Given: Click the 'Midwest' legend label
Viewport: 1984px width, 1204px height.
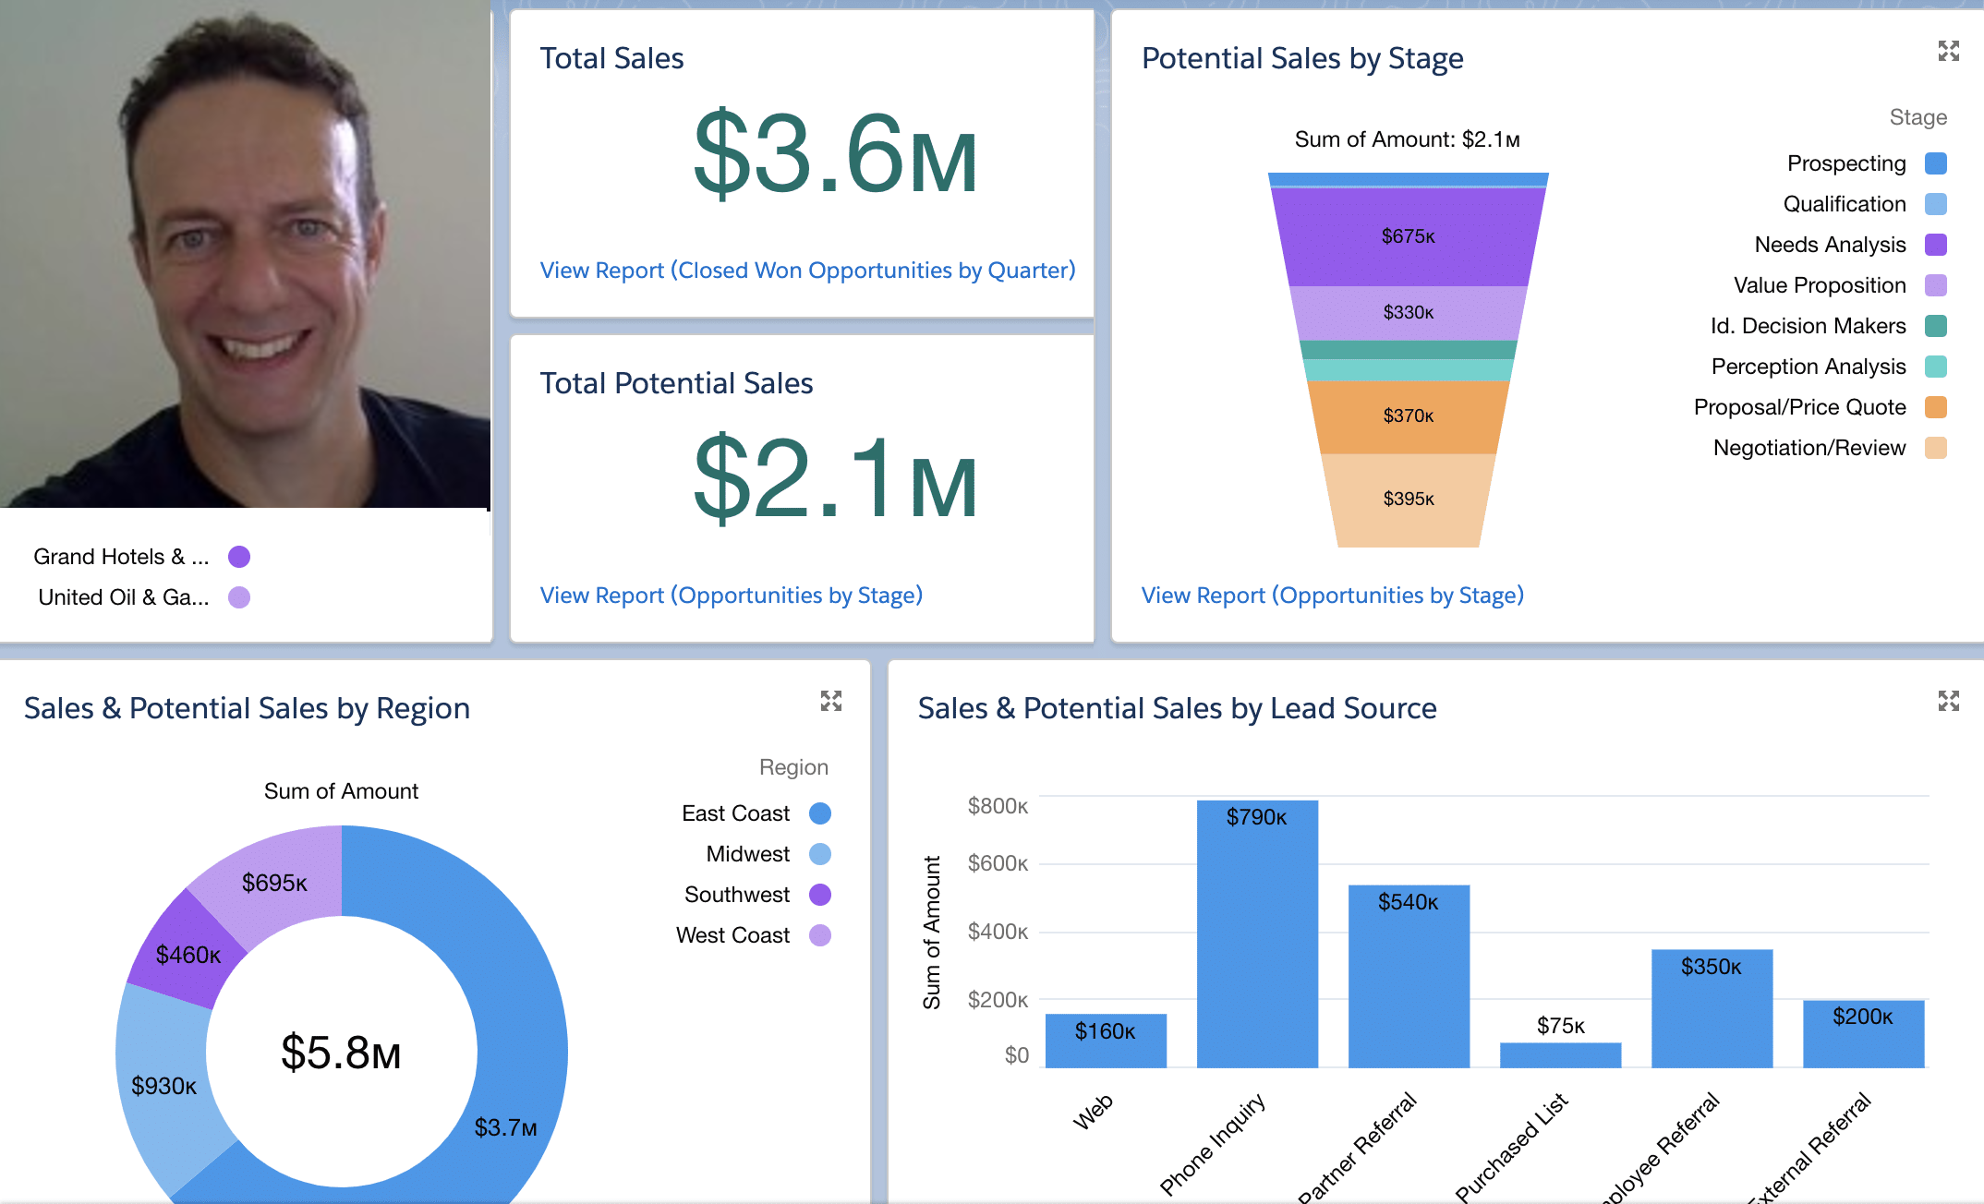Looking at the screenshot, I should (x=748, y=854).
